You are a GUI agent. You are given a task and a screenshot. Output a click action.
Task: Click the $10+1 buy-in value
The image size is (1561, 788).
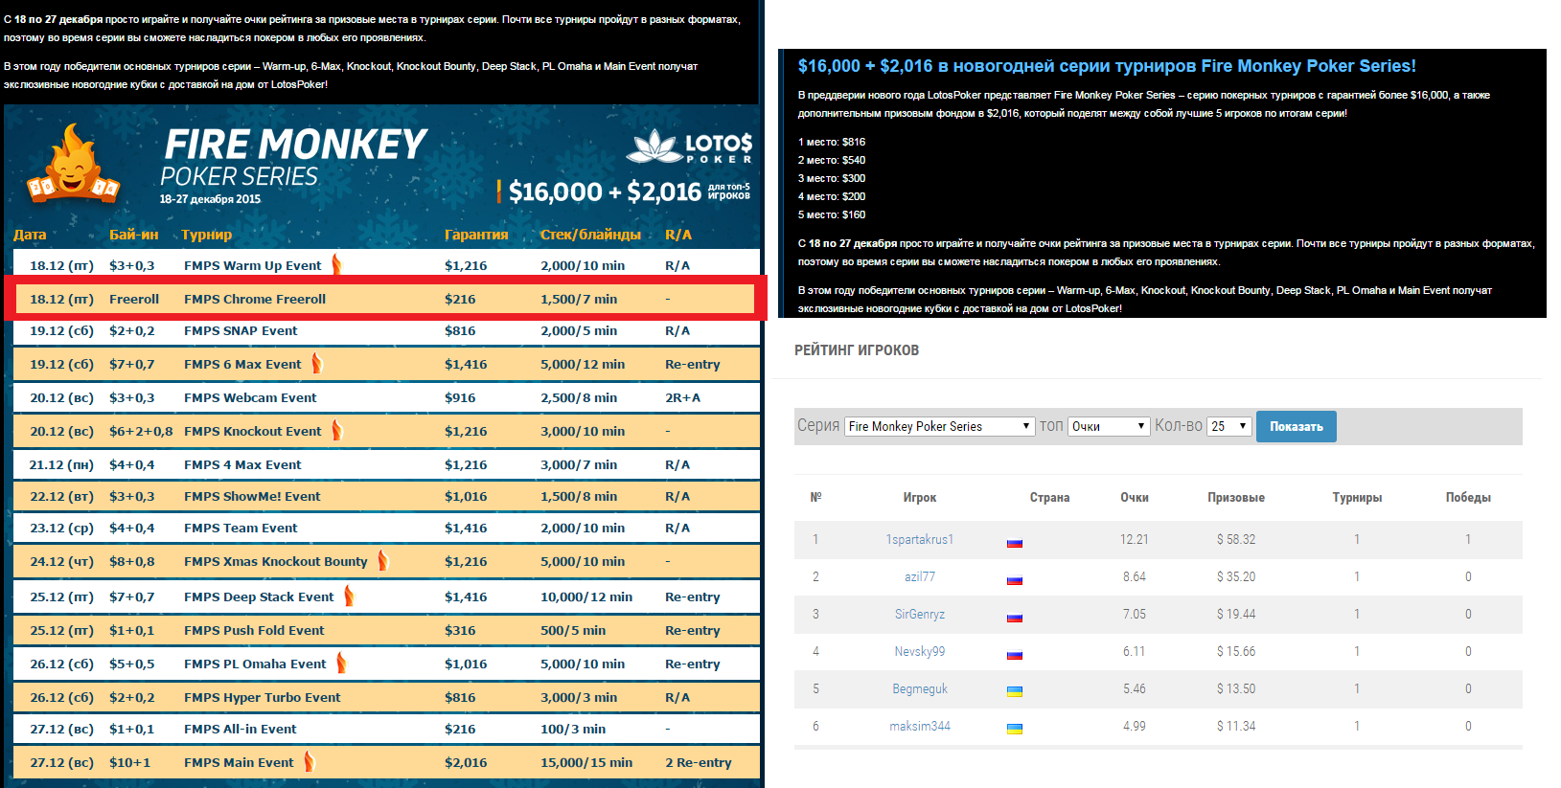pos(130,762)
